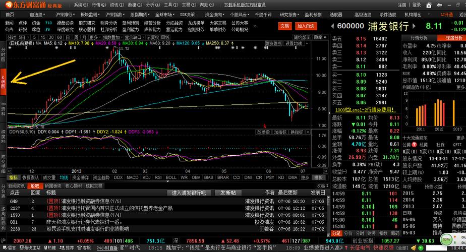Open post 股民谈手机支付对浦发银行的业绩影响
This screenshot has width=466, height=252.
tap(88, 229)
